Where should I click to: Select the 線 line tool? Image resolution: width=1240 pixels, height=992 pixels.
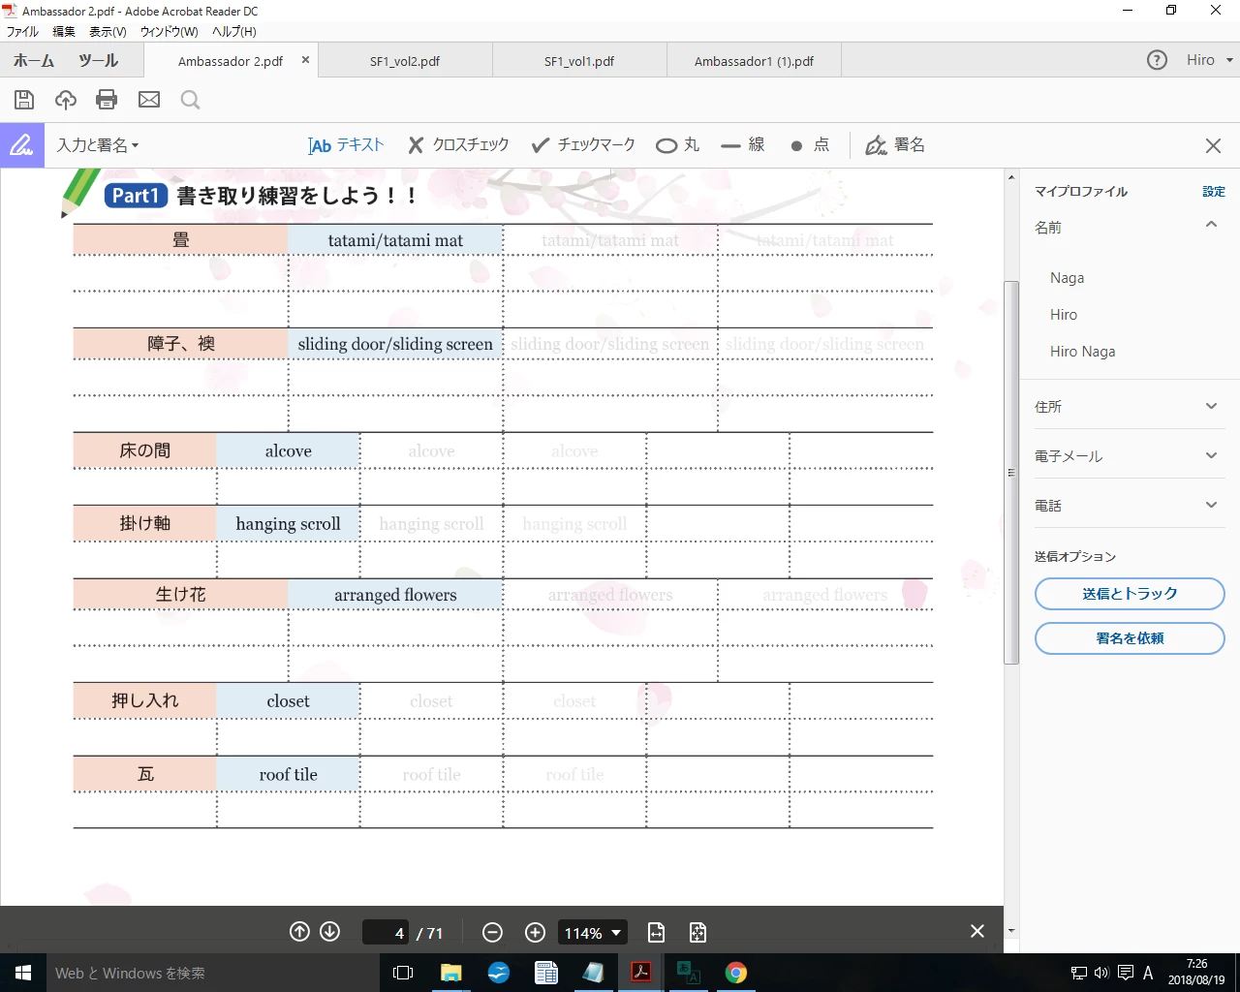743,145
